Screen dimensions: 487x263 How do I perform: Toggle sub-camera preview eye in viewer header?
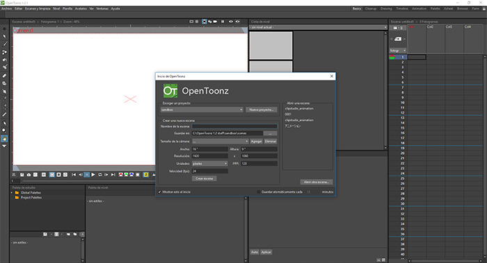(x=238, y=22)
